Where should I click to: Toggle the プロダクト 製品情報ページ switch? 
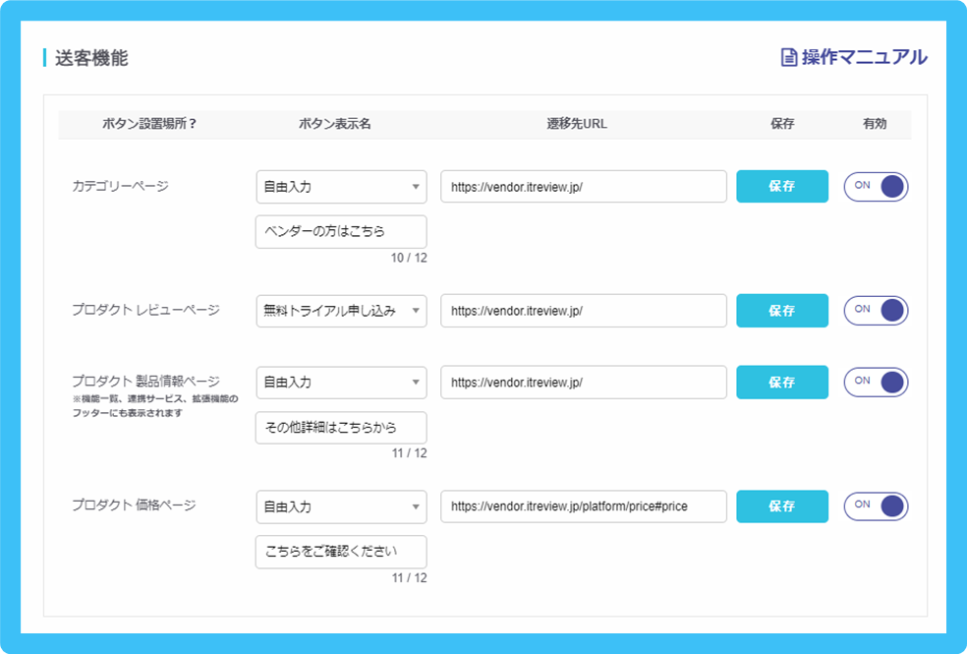click(x=875, y=383)
